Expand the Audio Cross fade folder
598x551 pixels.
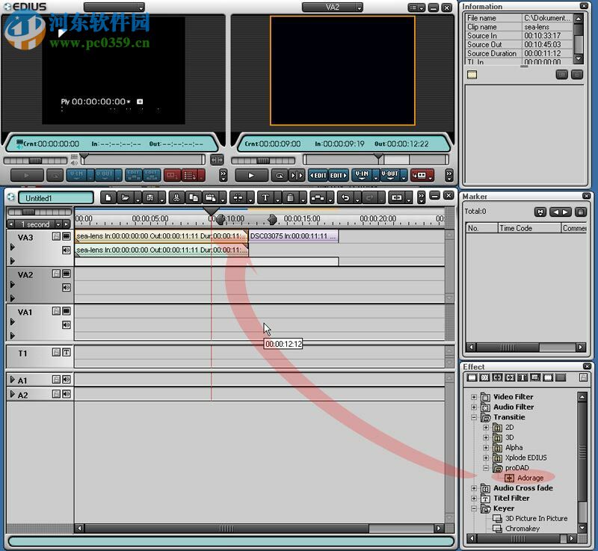coord(474,488)
